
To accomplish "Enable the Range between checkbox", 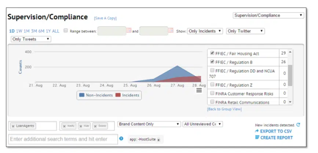I will tap(66, 31).
